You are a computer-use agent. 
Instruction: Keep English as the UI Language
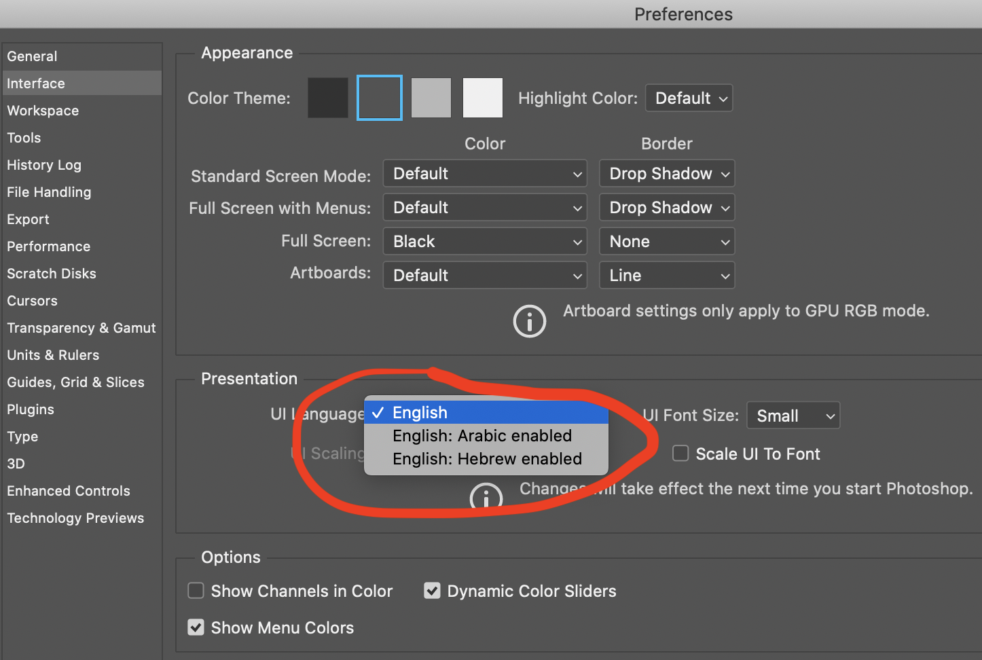[420, 412]
